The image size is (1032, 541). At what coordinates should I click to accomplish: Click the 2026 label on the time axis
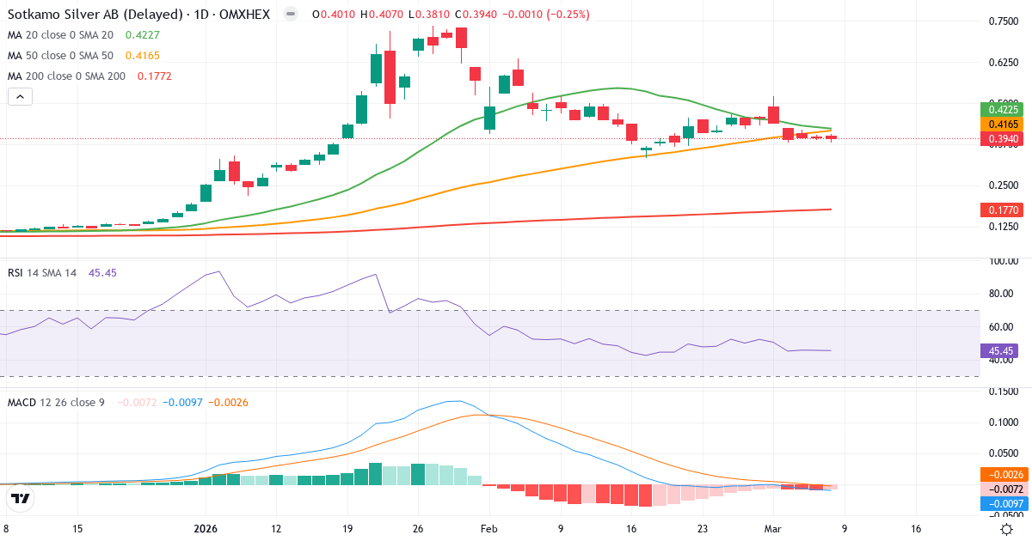pyautogui.click(x=206, y=529)
